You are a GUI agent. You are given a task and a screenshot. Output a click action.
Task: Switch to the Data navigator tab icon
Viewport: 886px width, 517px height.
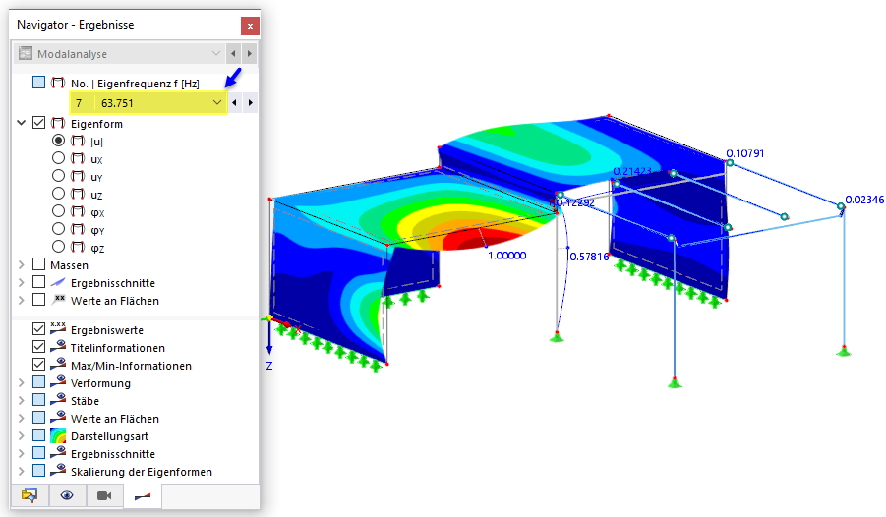30,495
